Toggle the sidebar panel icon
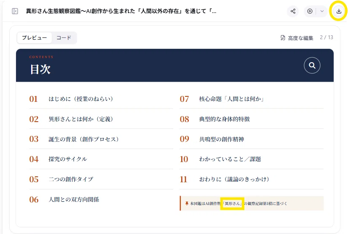This screenshot has height=234, width=348. point(15,11)
